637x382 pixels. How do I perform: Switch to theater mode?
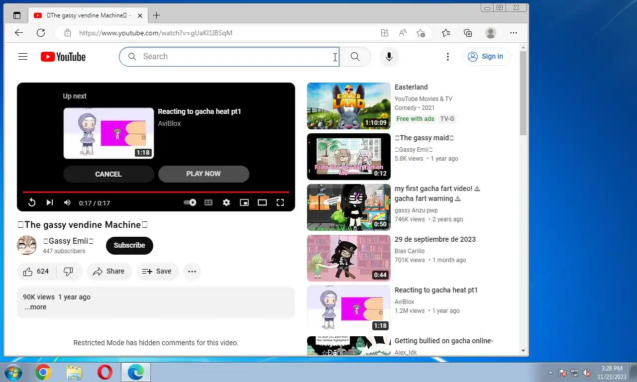tap(262, 202)
